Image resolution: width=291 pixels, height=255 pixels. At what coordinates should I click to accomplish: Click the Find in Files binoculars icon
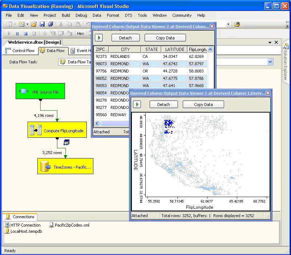(237, 24)
